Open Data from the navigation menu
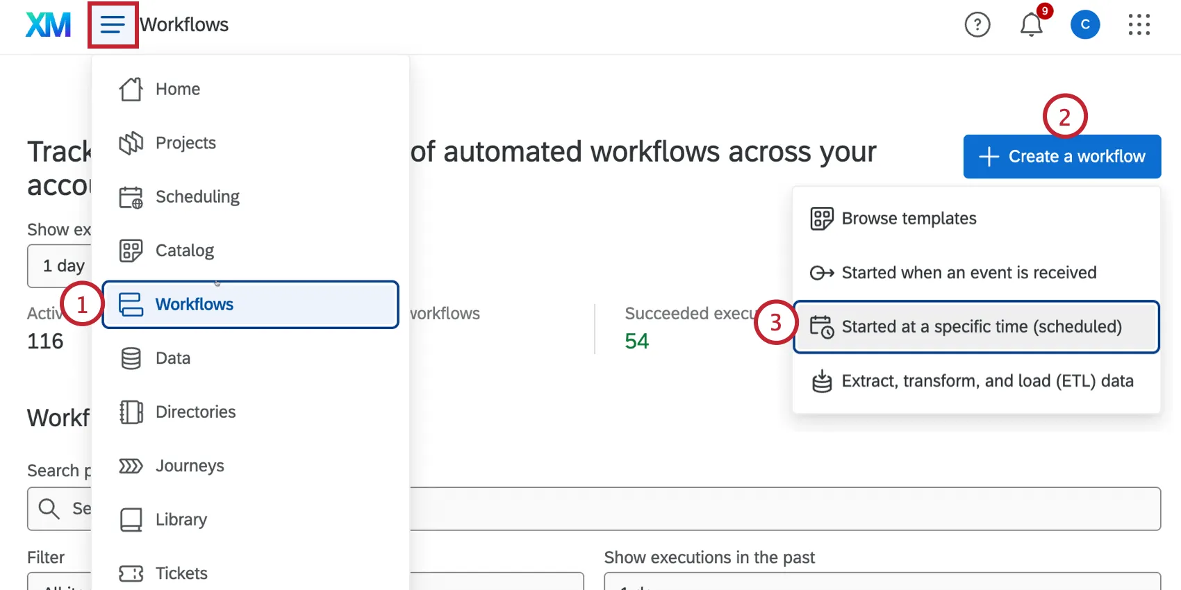 (x=173, y=358)
